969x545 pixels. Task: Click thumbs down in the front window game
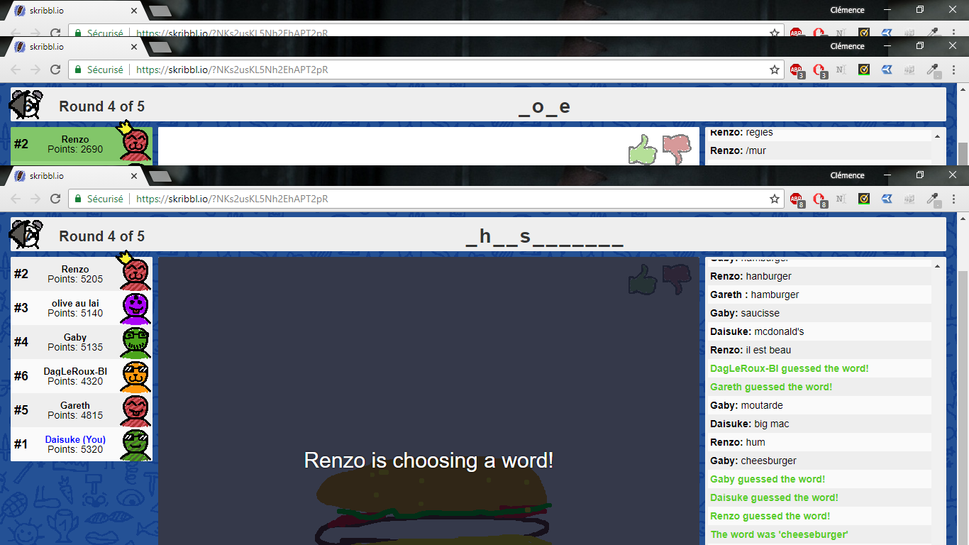[677, 279]
